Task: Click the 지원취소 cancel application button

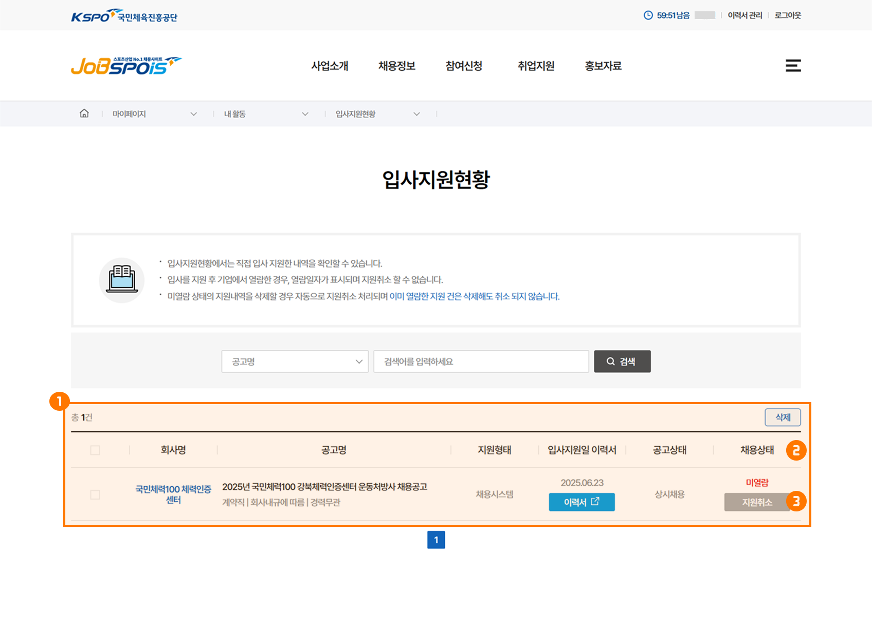Action: [x=756, y=502]
